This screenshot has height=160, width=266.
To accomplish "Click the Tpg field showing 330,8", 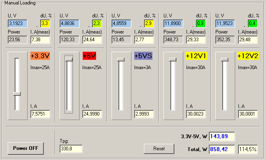I will [71, 149].
